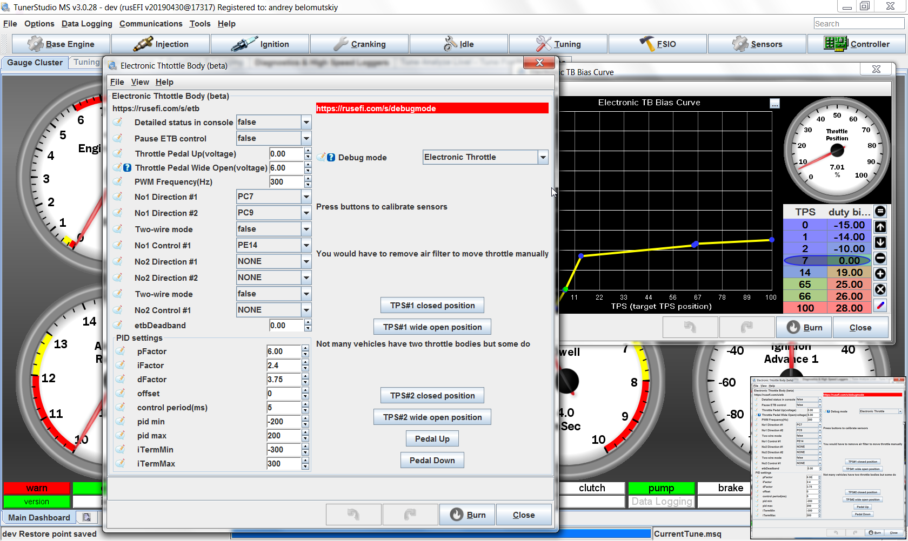Click redo arrow in TB Bias Curve window

coord(747,327)
